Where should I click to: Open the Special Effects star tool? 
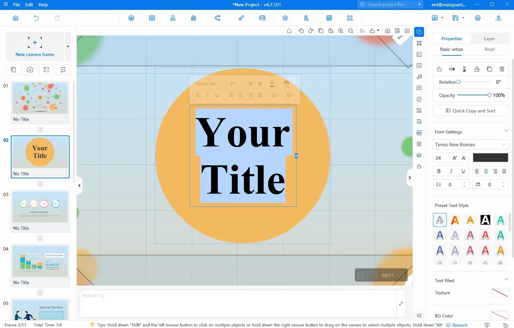(285, 18)
